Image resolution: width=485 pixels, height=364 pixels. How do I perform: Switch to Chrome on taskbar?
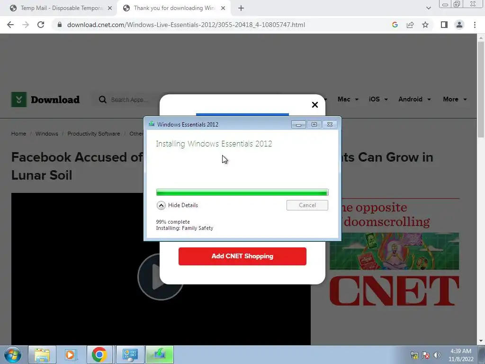coord(99,355)
